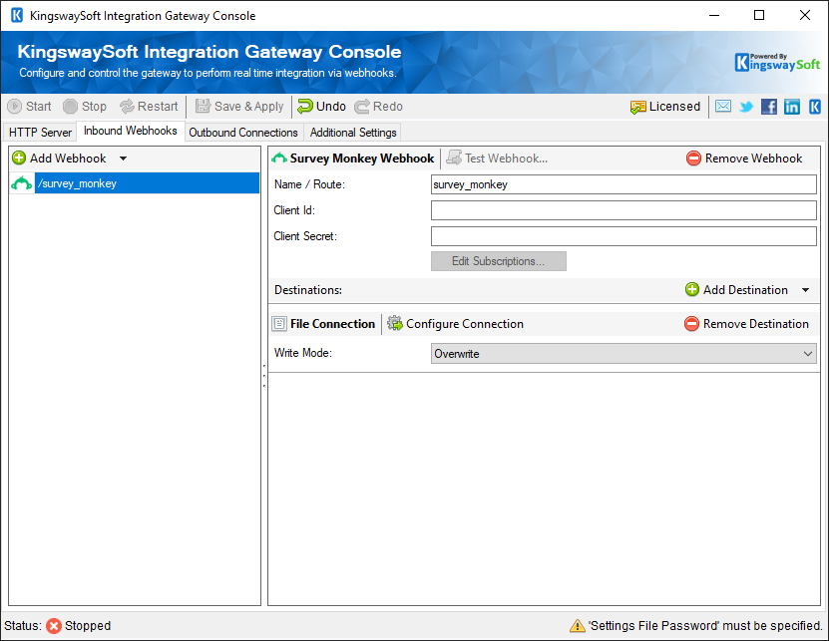Switch to the HTTP Server tab
829x641 pixels.
40,133
